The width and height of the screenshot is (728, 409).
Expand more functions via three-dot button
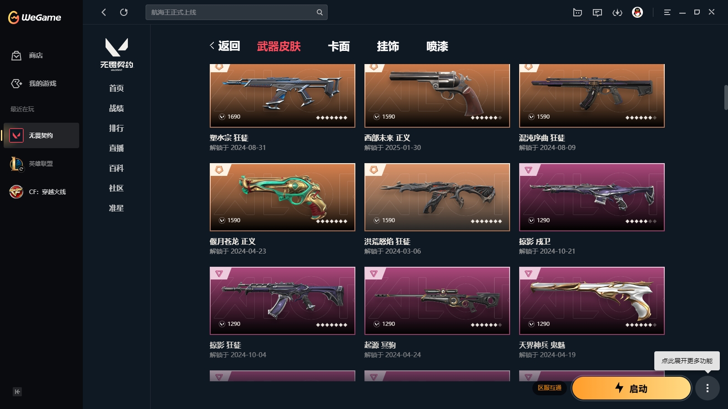(x=707, y=388)
